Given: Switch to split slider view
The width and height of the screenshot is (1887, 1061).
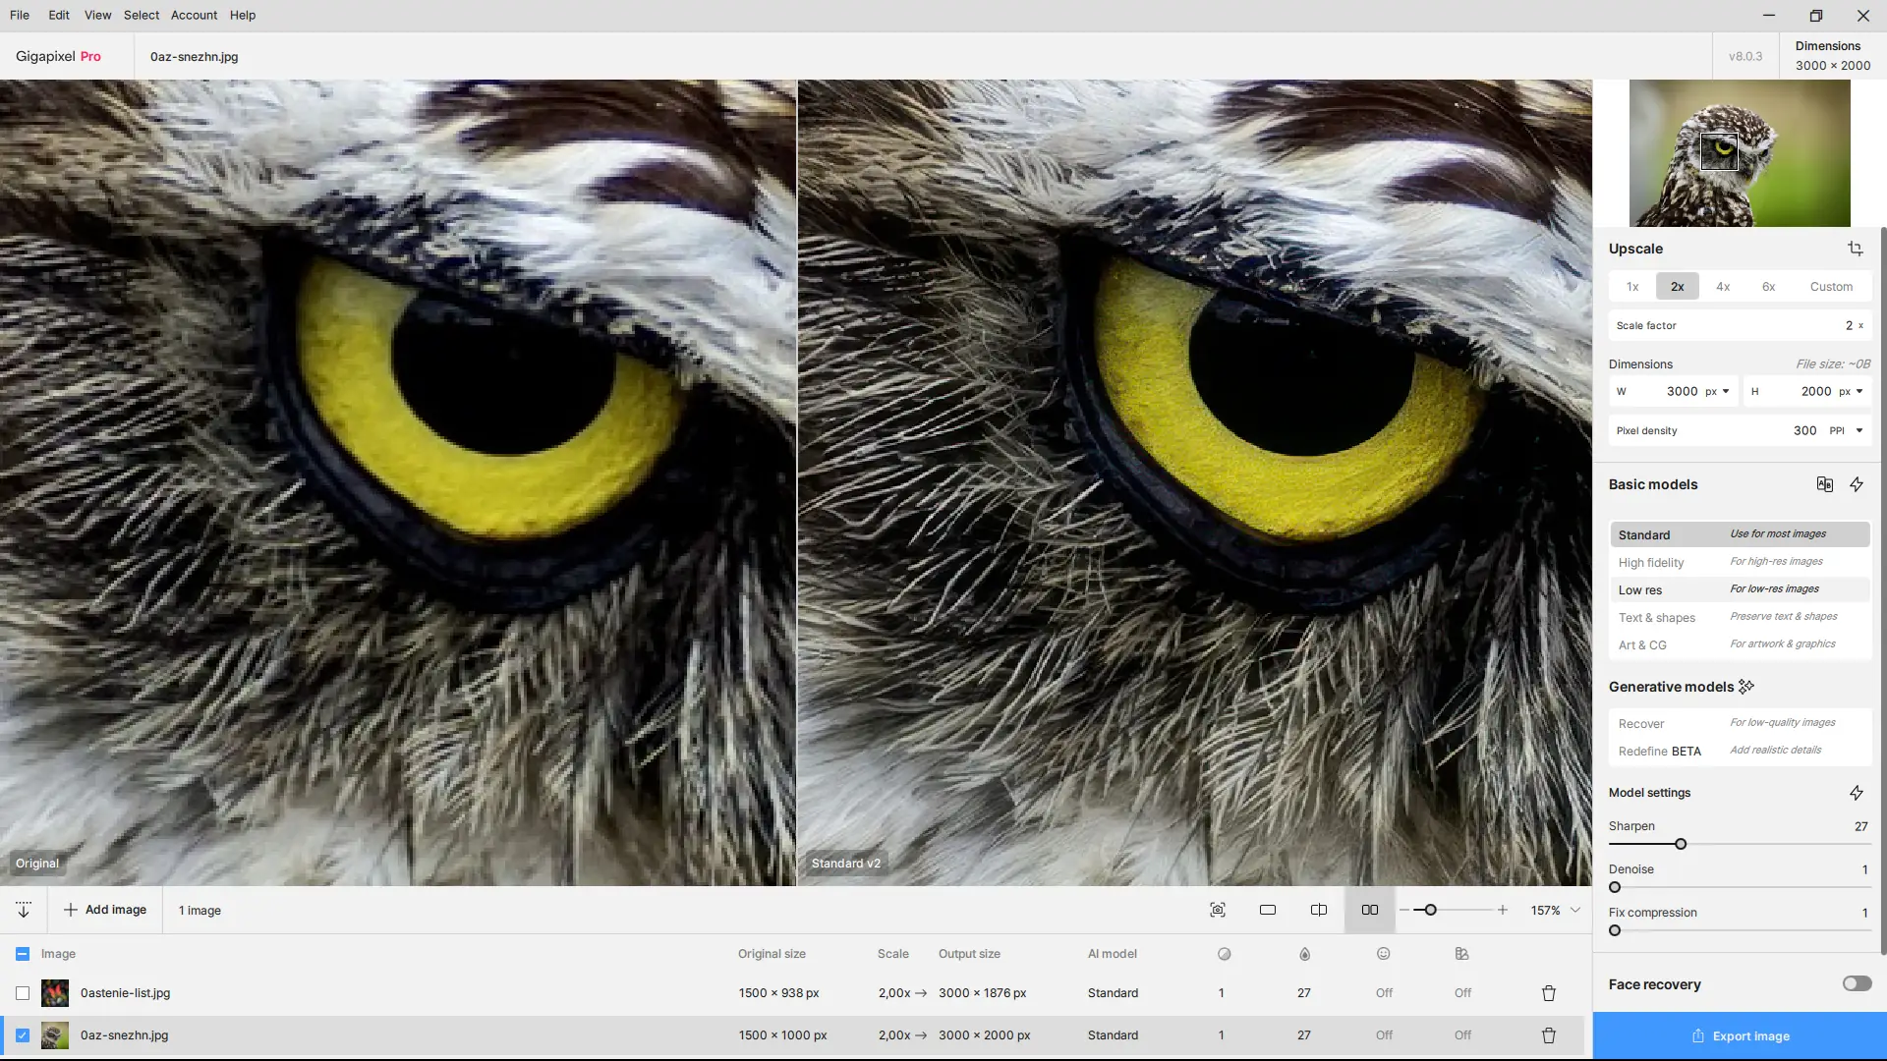Looking at the screenshot, I should click(1319, 910).
